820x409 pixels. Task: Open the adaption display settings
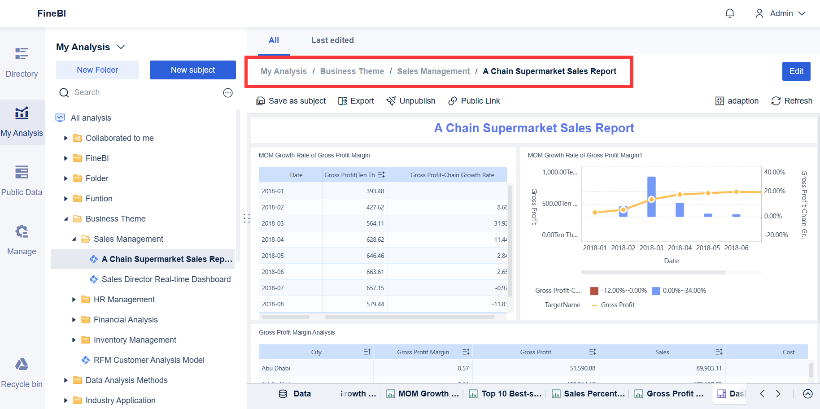coord(737,100)
